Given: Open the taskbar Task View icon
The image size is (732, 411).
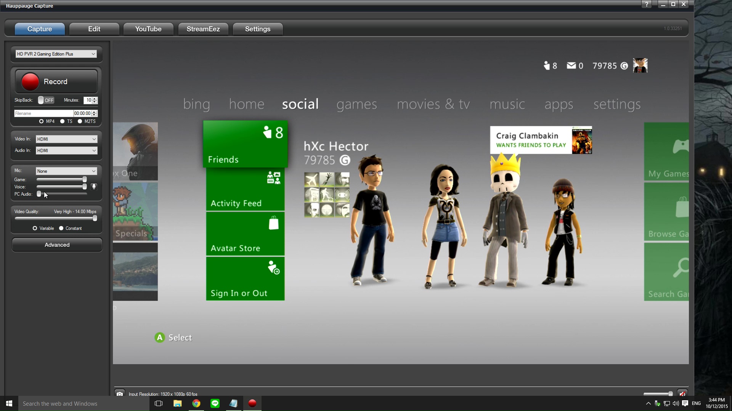Looking at the screenshot, I should [159, 403].
